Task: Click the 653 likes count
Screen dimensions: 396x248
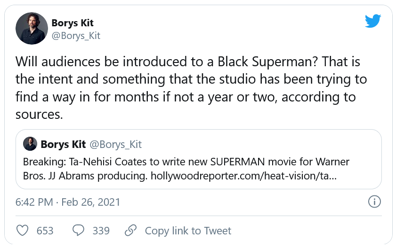Action: click(x=45, y=231)
